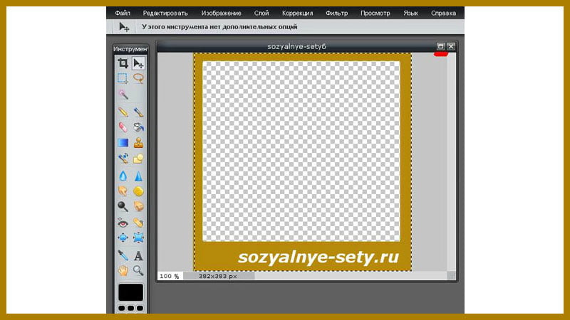Select the Eraser tool
Image resolution: width=570 pixels, height=320 pixels.
tap(123, 127)
